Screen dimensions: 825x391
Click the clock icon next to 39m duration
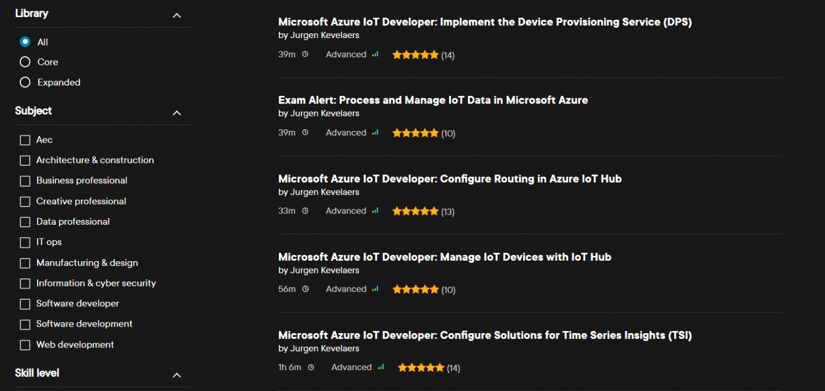(x=305, y=55)
